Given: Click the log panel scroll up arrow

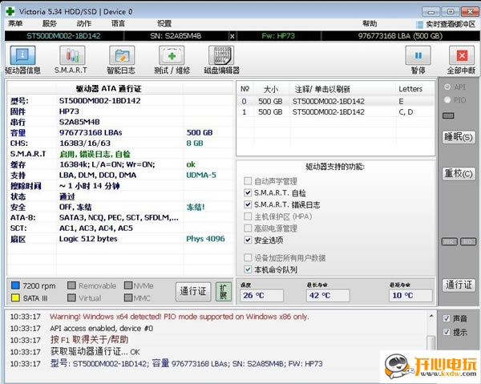Looking at the screenshot, I should coord(431,316).
